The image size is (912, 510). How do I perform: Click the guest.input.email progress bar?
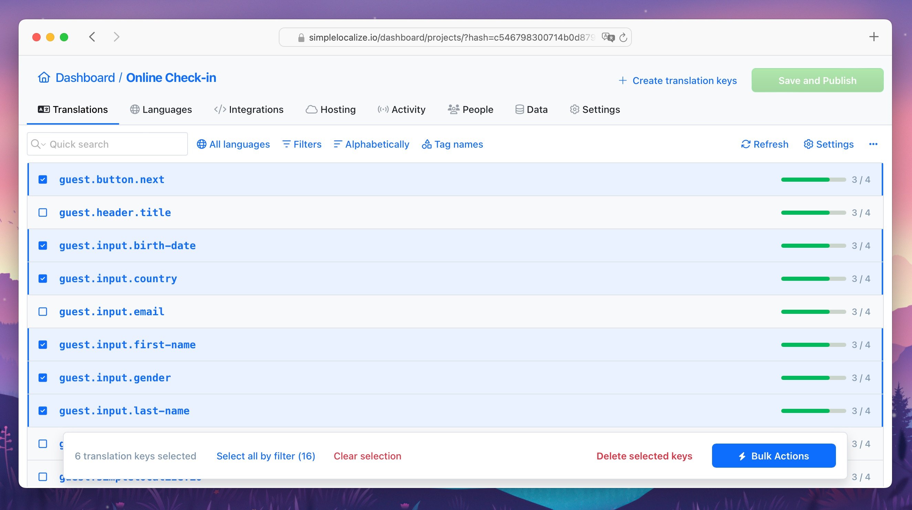click(814, 312)
